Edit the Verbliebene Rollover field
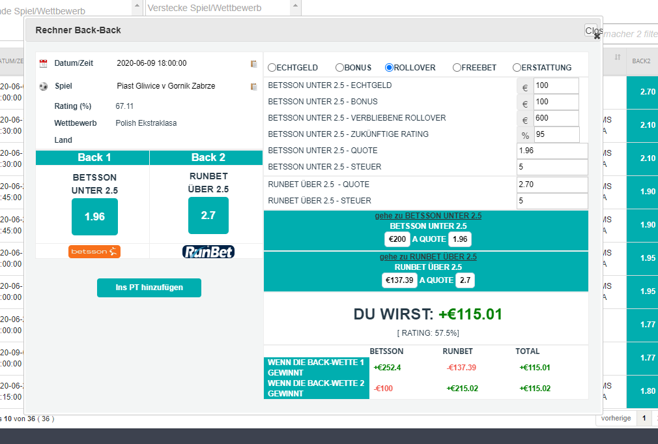The height and width of the screenshot is (444, 658). pos(556,119)
